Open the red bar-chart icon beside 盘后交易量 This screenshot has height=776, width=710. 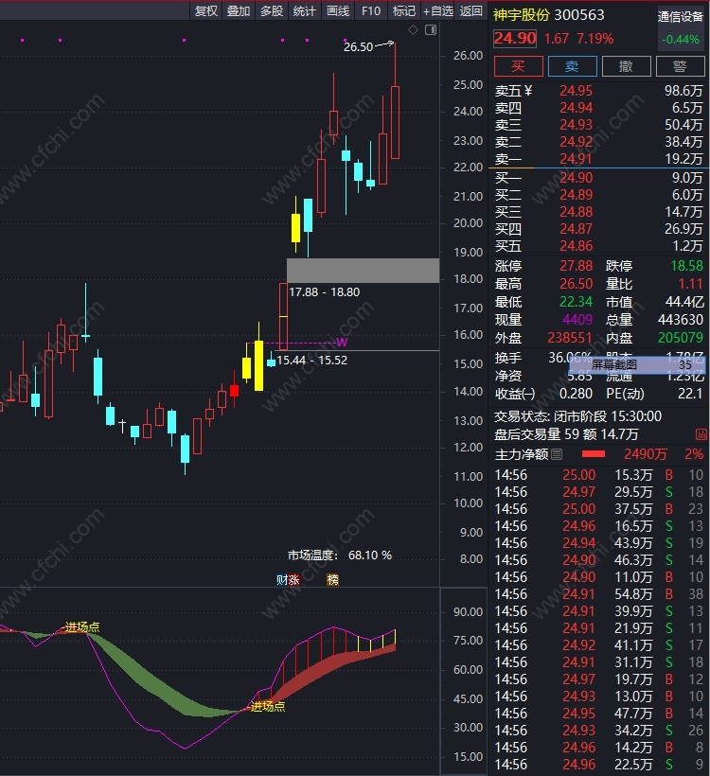pyautogui.click(x=701, y=434)
